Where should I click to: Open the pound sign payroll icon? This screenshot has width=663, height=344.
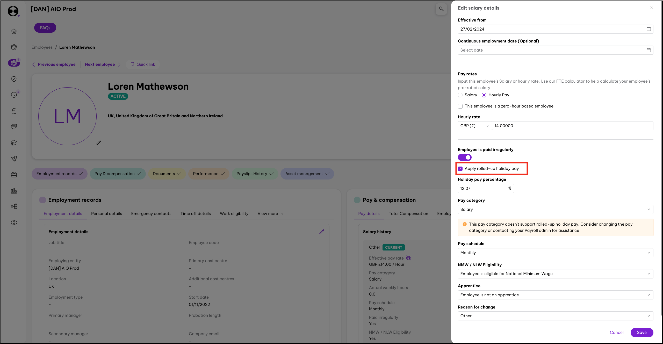14,111
